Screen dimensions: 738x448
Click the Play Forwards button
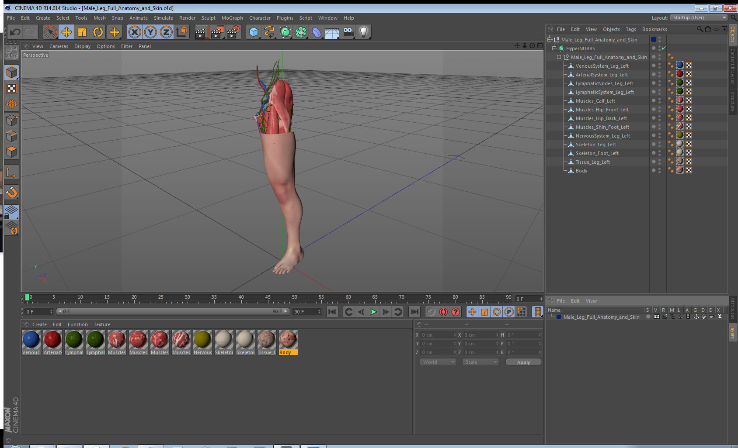coord(373,312)
